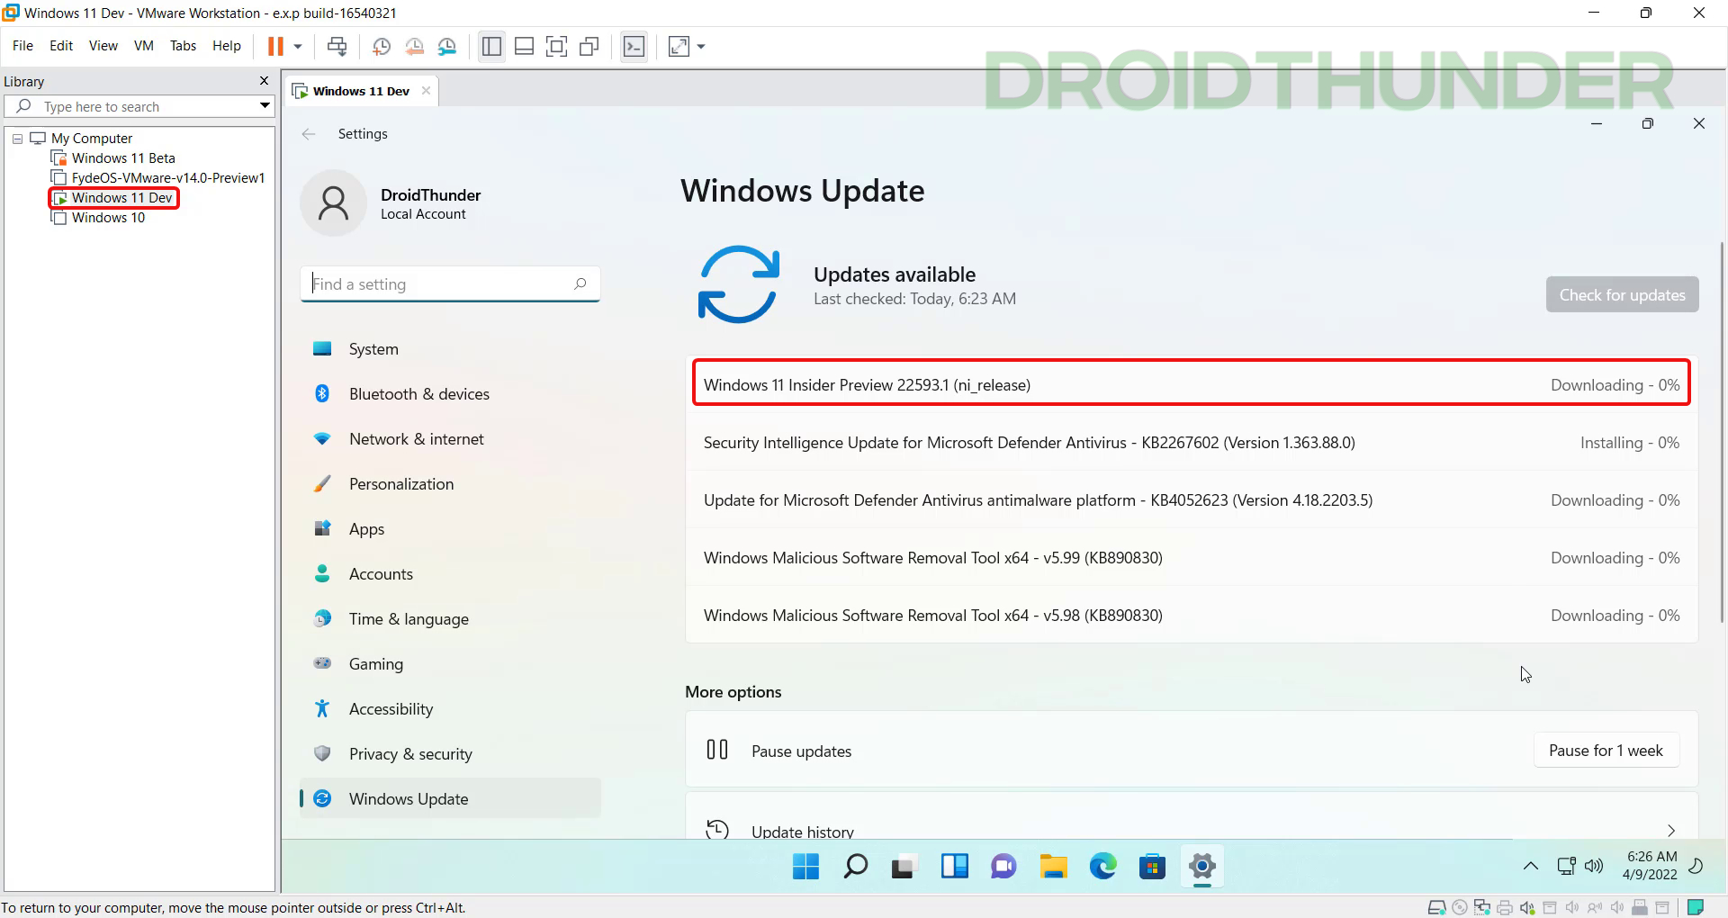The width and height of the screenshot is (1728, 918).
Task: Select Windows 10 in the library
Action: pos(108,218)
